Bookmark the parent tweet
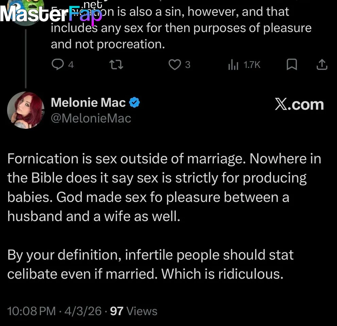 (291, 65)
